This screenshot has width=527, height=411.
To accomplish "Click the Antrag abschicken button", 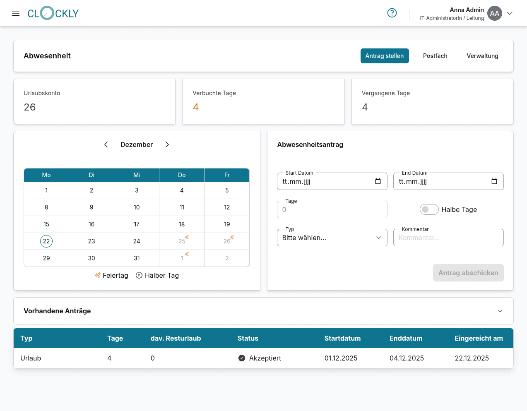I will pyautogui.click(x=468, y=273).
